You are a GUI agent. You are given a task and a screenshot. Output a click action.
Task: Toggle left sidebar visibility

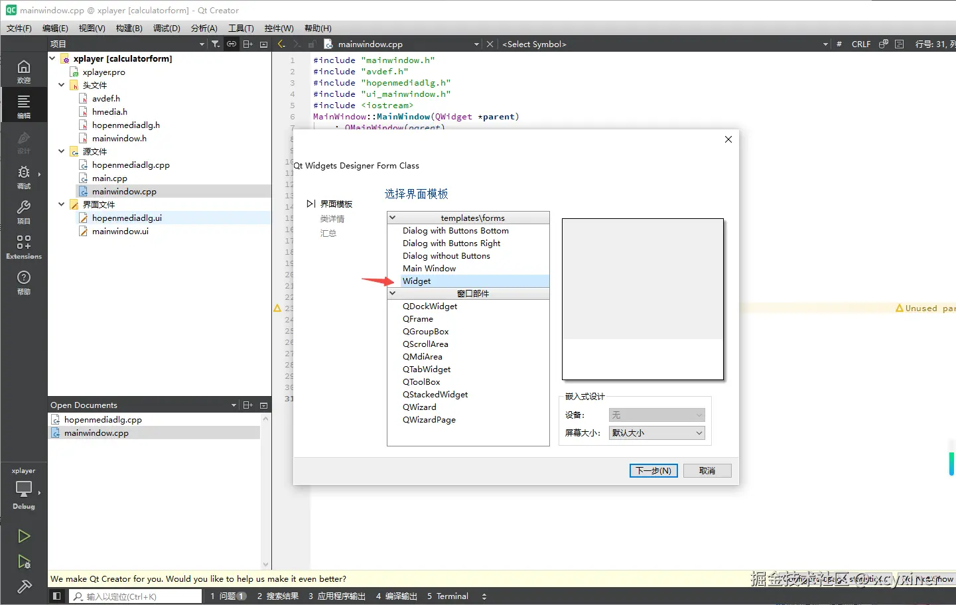click(x=57, y=596)
